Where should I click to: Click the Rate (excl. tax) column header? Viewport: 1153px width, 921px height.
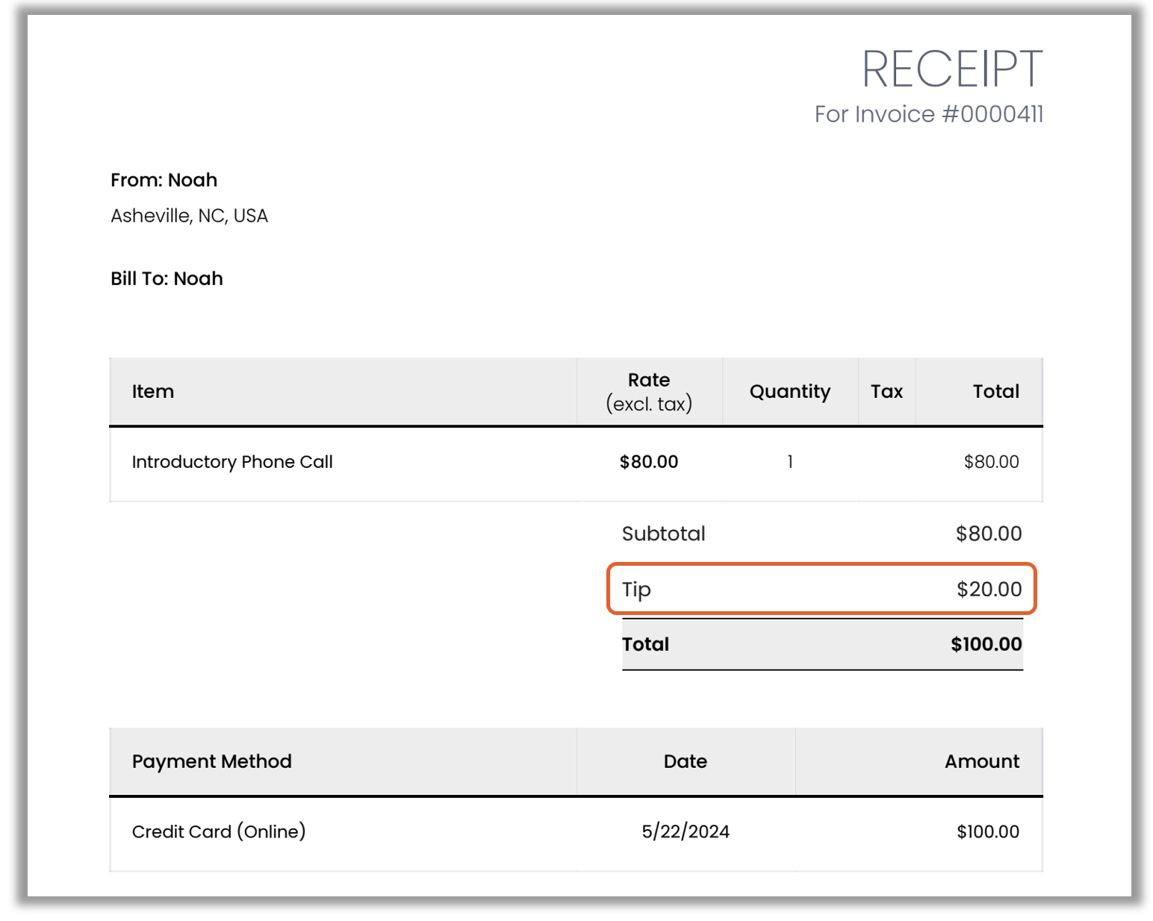tap(648, 392)
